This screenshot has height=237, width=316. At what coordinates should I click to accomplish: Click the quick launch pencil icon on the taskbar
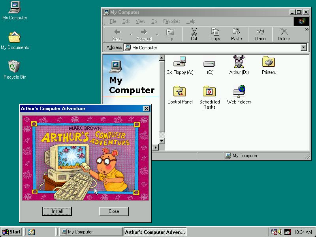(x=32, y=232)
